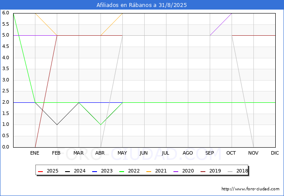284x196 pixels.
Task: Click the MAY month axis label
Action: 122,153
